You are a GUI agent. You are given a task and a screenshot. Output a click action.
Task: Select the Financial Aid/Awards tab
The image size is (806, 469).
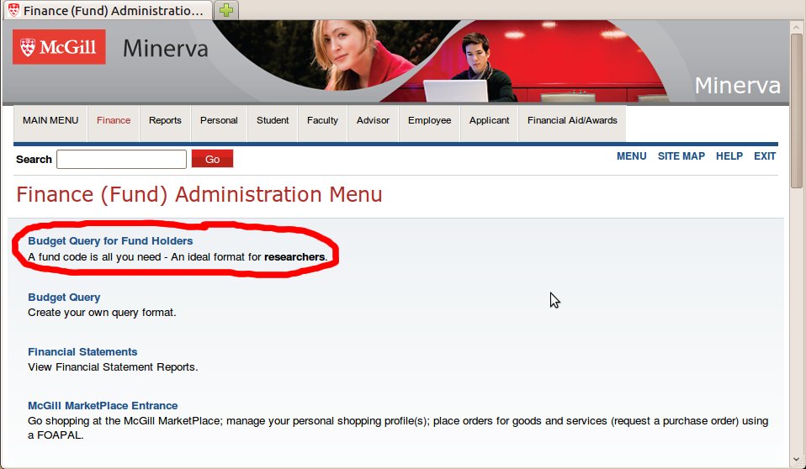[572, 121]
